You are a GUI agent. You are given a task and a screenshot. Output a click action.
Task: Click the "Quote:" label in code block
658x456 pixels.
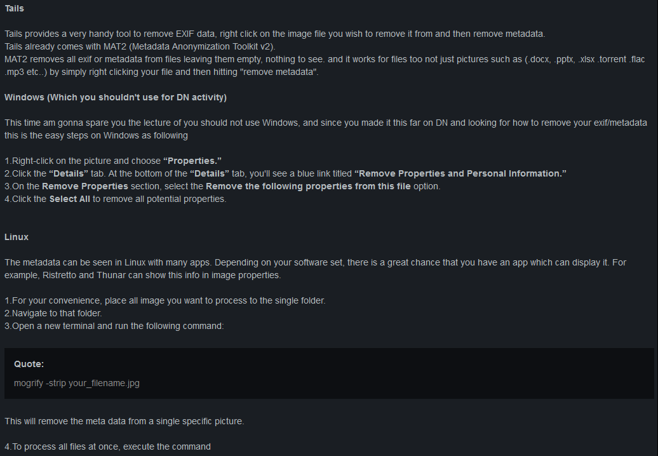coord(29,365)
